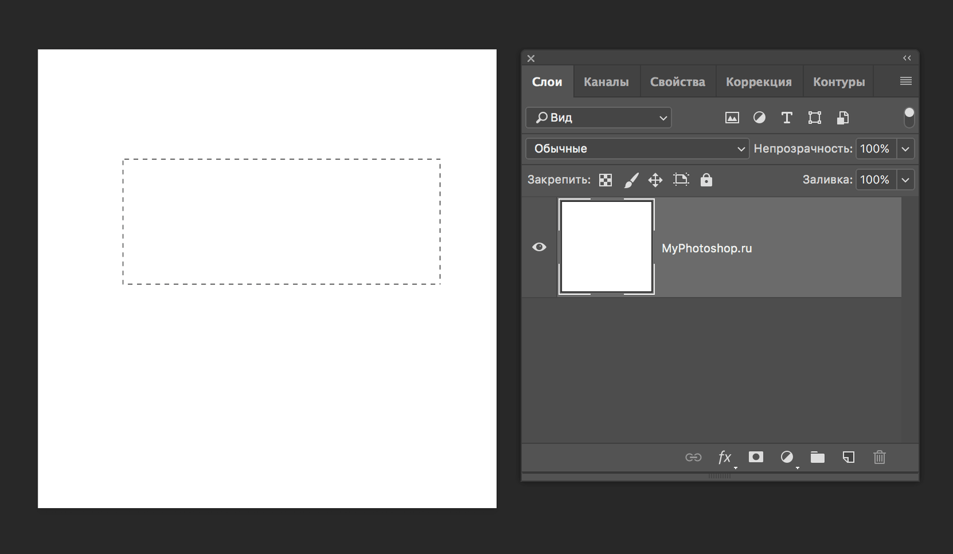953x554 pixels.
Task: Filter layers by adjustment layer icon
Action: coord(759,118)
